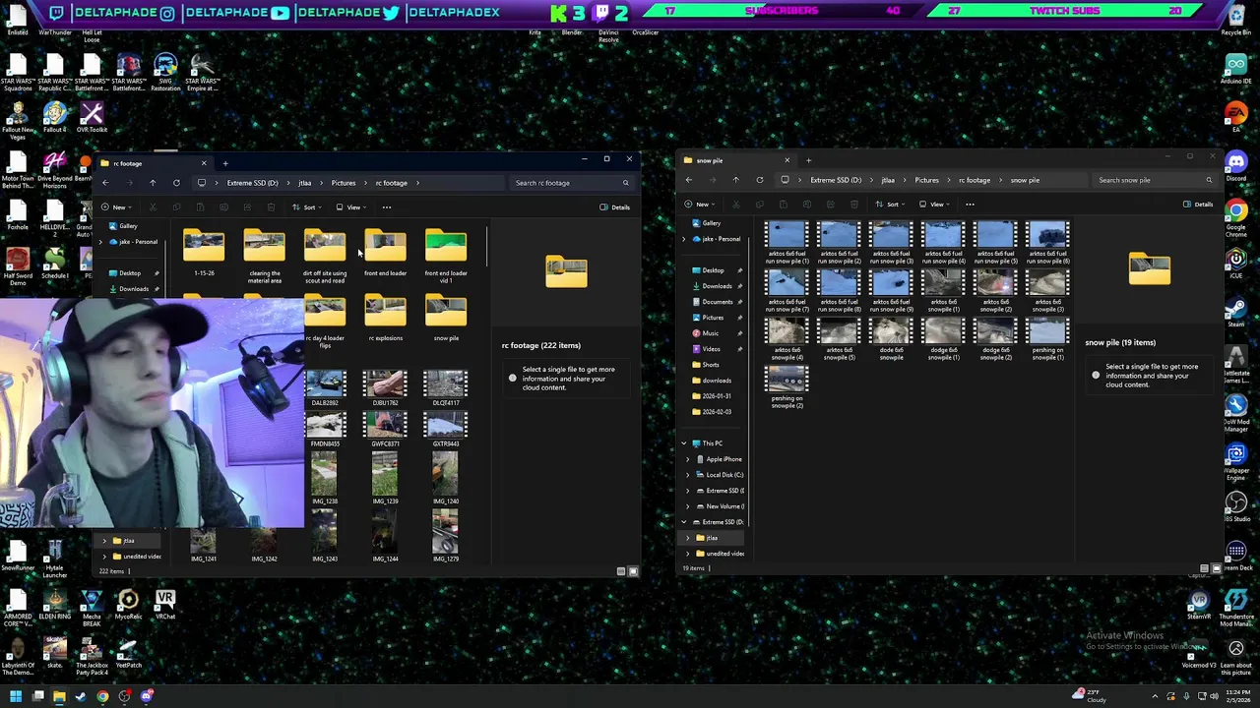Open Desktop in rc footage sidebar
The height and width of the screenshot is (708, 1260).
tap(129, 273)
